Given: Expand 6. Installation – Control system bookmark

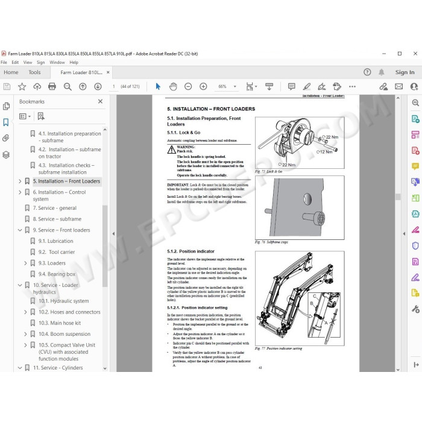Looking at the screenshot, I should pos(20,192).
